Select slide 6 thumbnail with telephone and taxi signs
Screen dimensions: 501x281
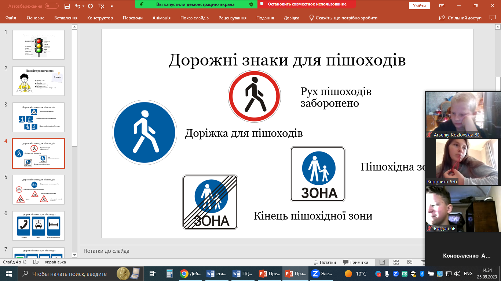39,226
